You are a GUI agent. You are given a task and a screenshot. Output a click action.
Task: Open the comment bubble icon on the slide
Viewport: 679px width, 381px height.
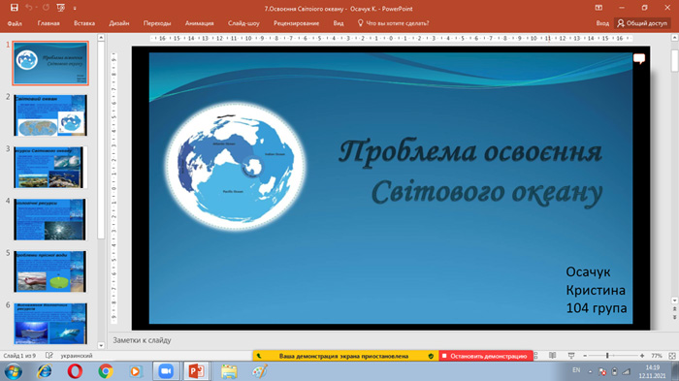coord(639,59)
